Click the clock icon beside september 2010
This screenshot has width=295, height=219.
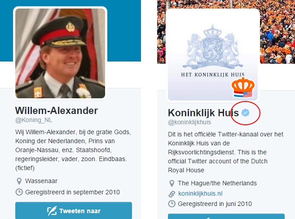pos(19,192)
